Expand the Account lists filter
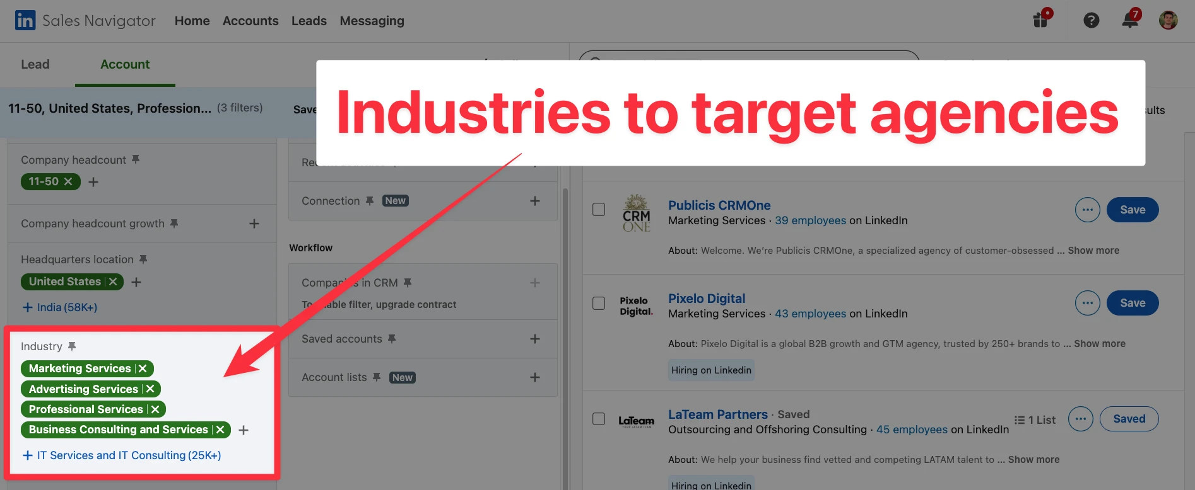The height and width of the screenshot is (490, 1195). click(x=535, y=377)
